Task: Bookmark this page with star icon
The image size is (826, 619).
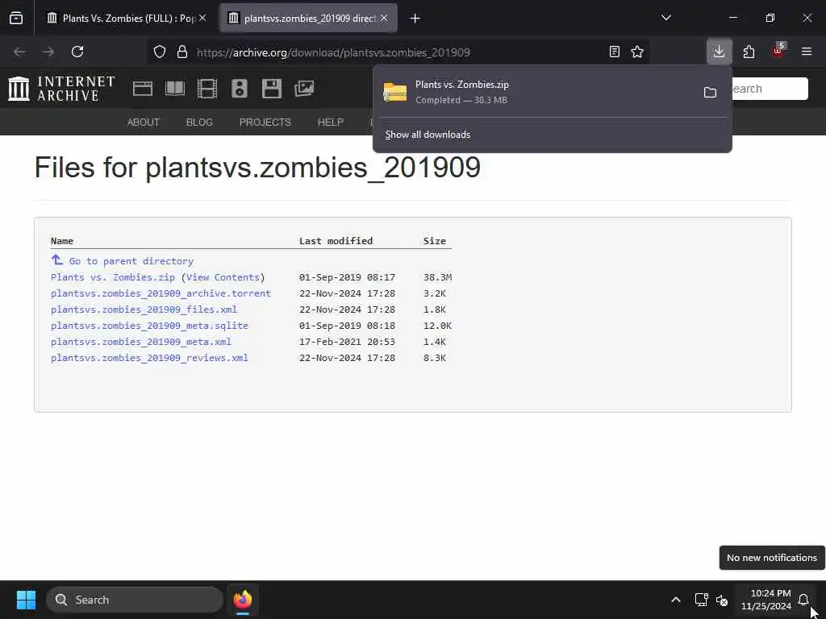Action: 637,52
